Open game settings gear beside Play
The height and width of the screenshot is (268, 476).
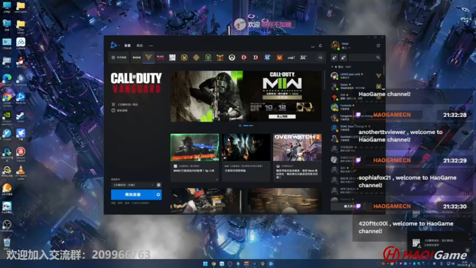point(158,195)
